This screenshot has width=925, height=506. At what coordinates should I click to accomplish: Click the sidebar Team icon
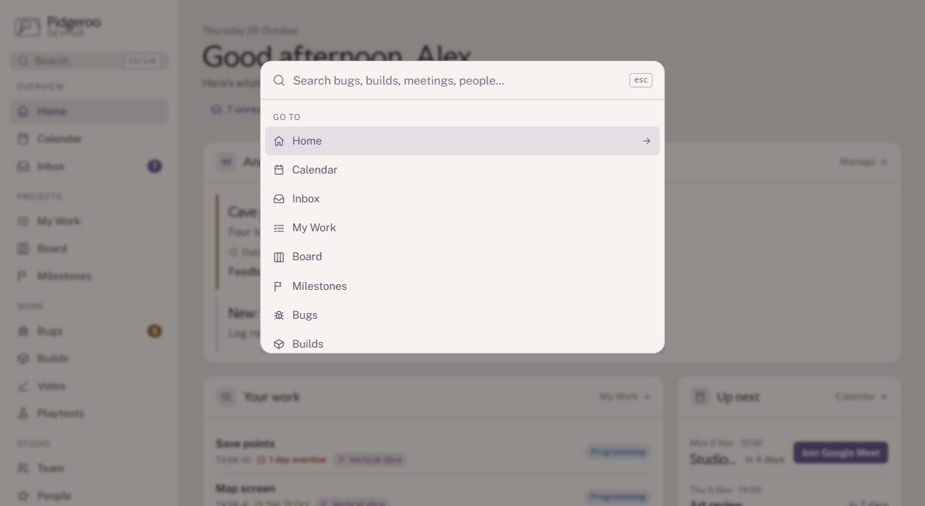coord(23,468)
